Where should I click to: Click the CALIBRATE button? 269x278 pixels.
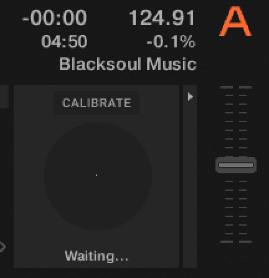tap(97, 103)
